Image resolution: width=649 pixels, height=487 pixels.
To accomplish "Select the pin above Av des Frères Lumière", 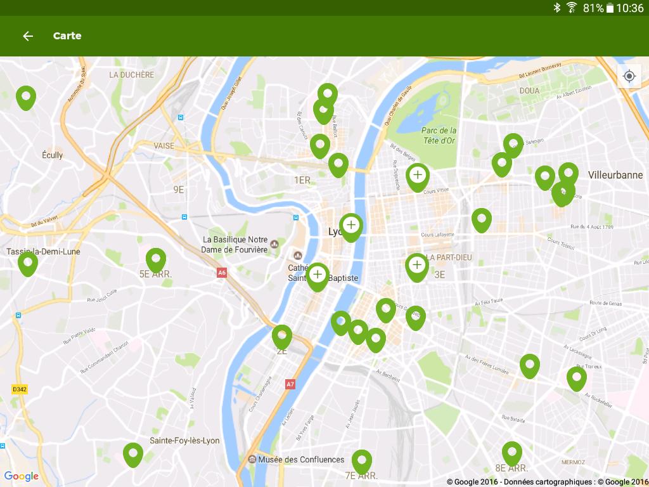I will pos(530,366).
